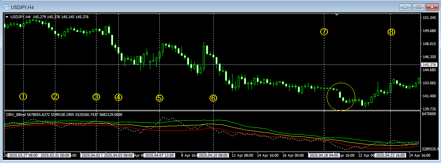
Task: Restore down the USDJPY,H4 chart window
Action: 419,7
